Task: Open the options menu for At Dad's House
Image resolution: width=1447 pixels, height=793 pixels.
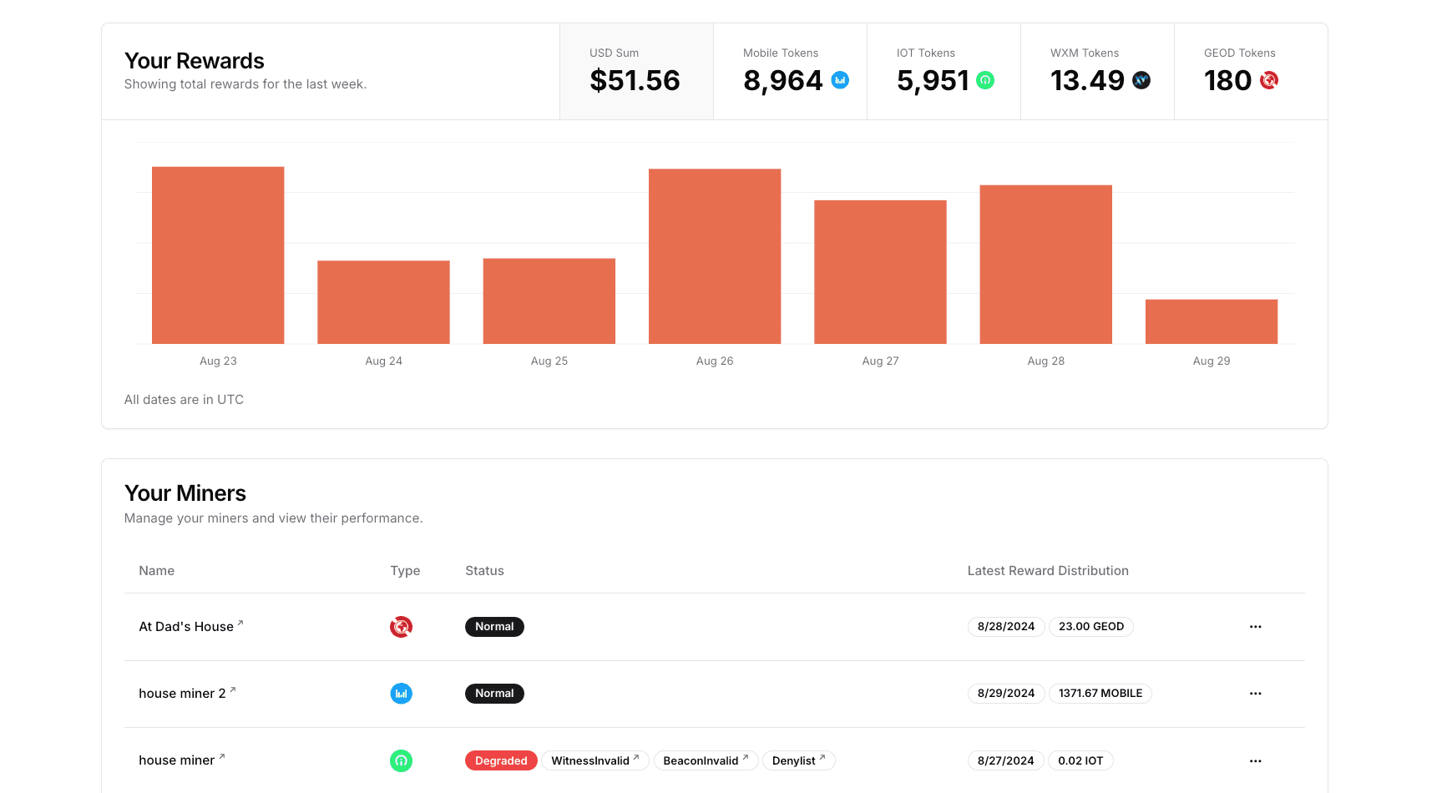Action: pyautogui.click(x=1255, y=627)
